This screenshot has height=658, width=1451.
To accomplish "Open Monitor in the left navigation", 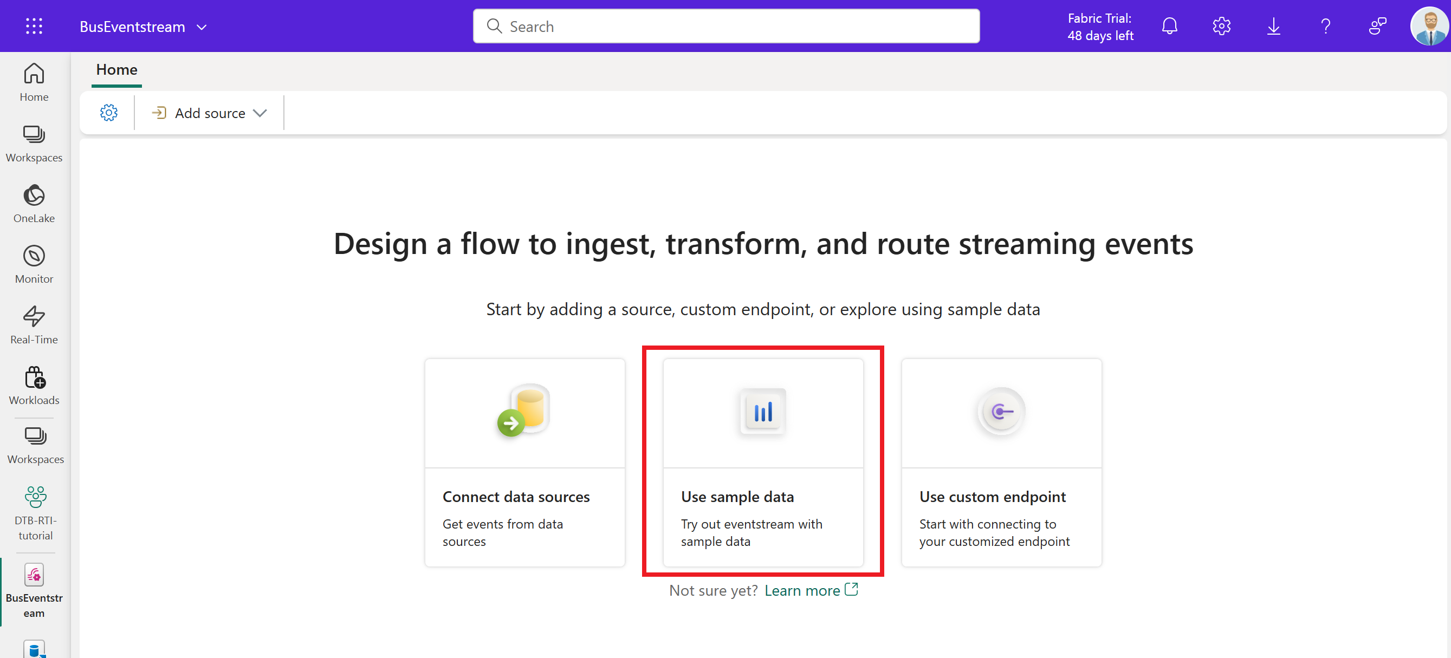I will [34, 264].
